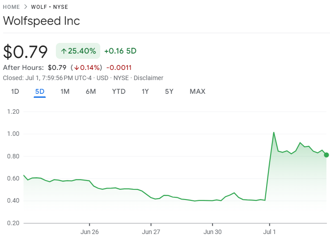Click the WOLF • NYSE breadcrumb
Image resolution: width=330 pixels, height=238 pixels.
pos(50,7)
